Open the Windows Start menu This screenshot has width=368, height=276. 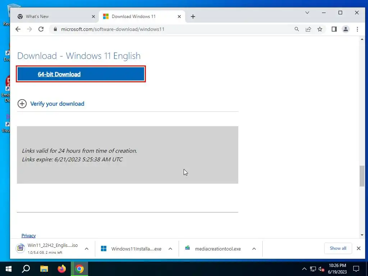point(9,269)
